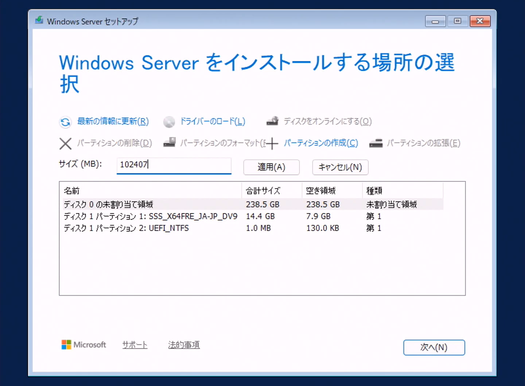Open the 法的事項 link
Image resolution: width=525 pixels, height=386 pixels.
click(x=184, y=345)
